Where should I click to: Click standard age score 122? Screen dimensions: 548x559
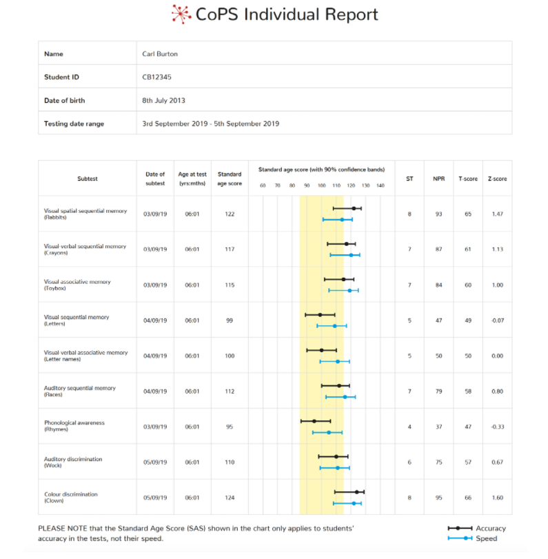[x=230, y=214]
